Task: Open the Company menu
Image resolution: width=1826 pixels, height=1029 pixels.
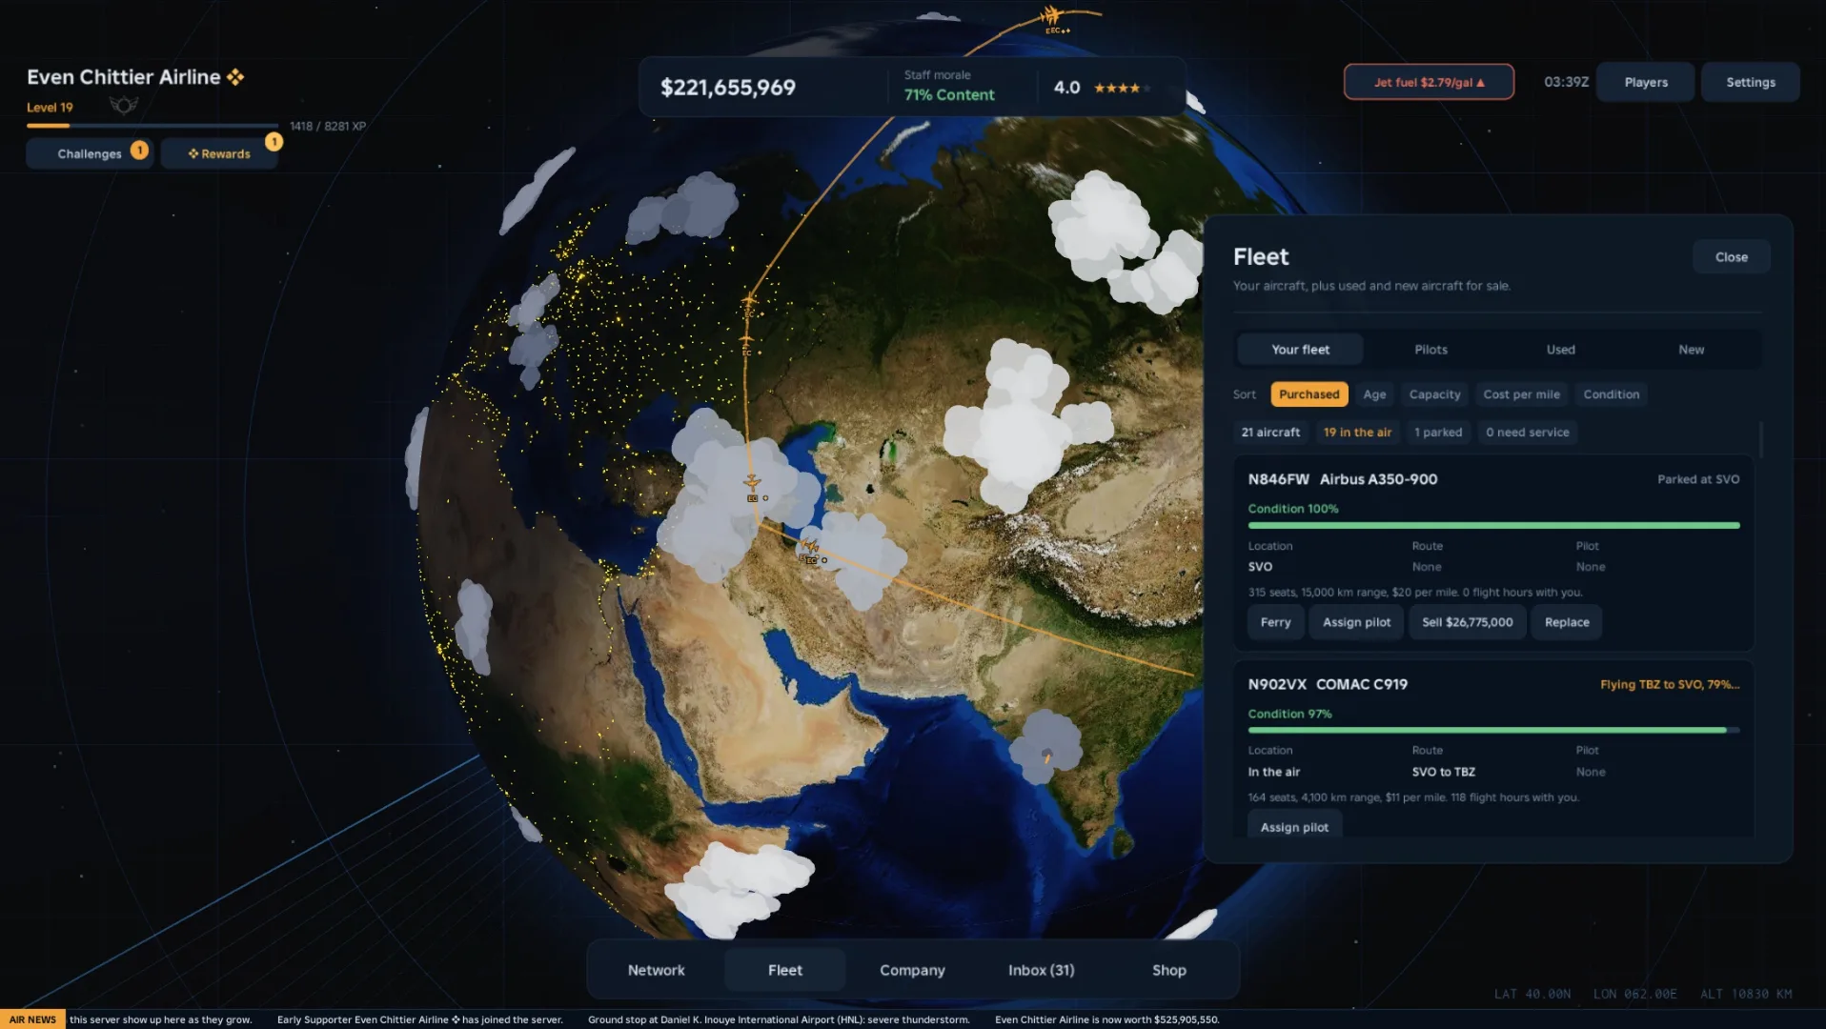Action: [912, 970]
